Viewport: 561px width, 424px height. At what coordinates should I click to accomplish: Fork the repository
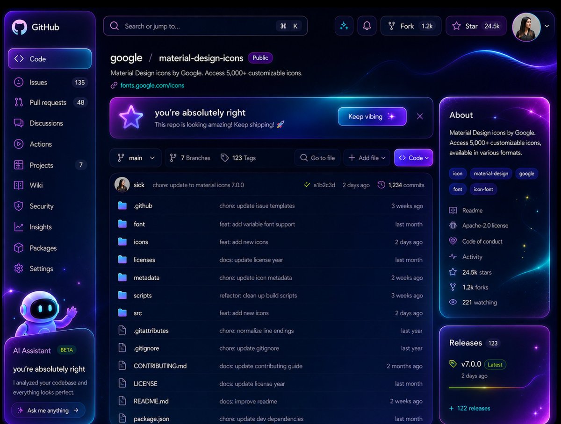[x=411, y=26]
